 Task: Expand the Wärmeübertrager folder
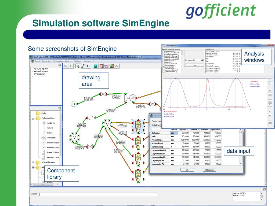point(33,162)
